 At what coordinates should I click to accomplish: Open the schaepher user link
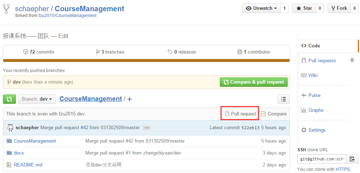[x=32, y=9]
